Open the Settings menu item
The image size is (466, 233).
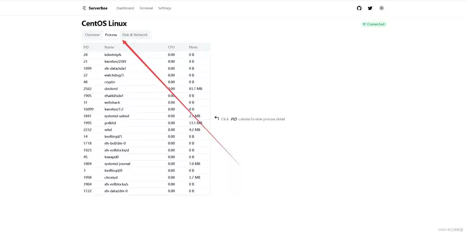pyautogui.click(x=165, y=8)
